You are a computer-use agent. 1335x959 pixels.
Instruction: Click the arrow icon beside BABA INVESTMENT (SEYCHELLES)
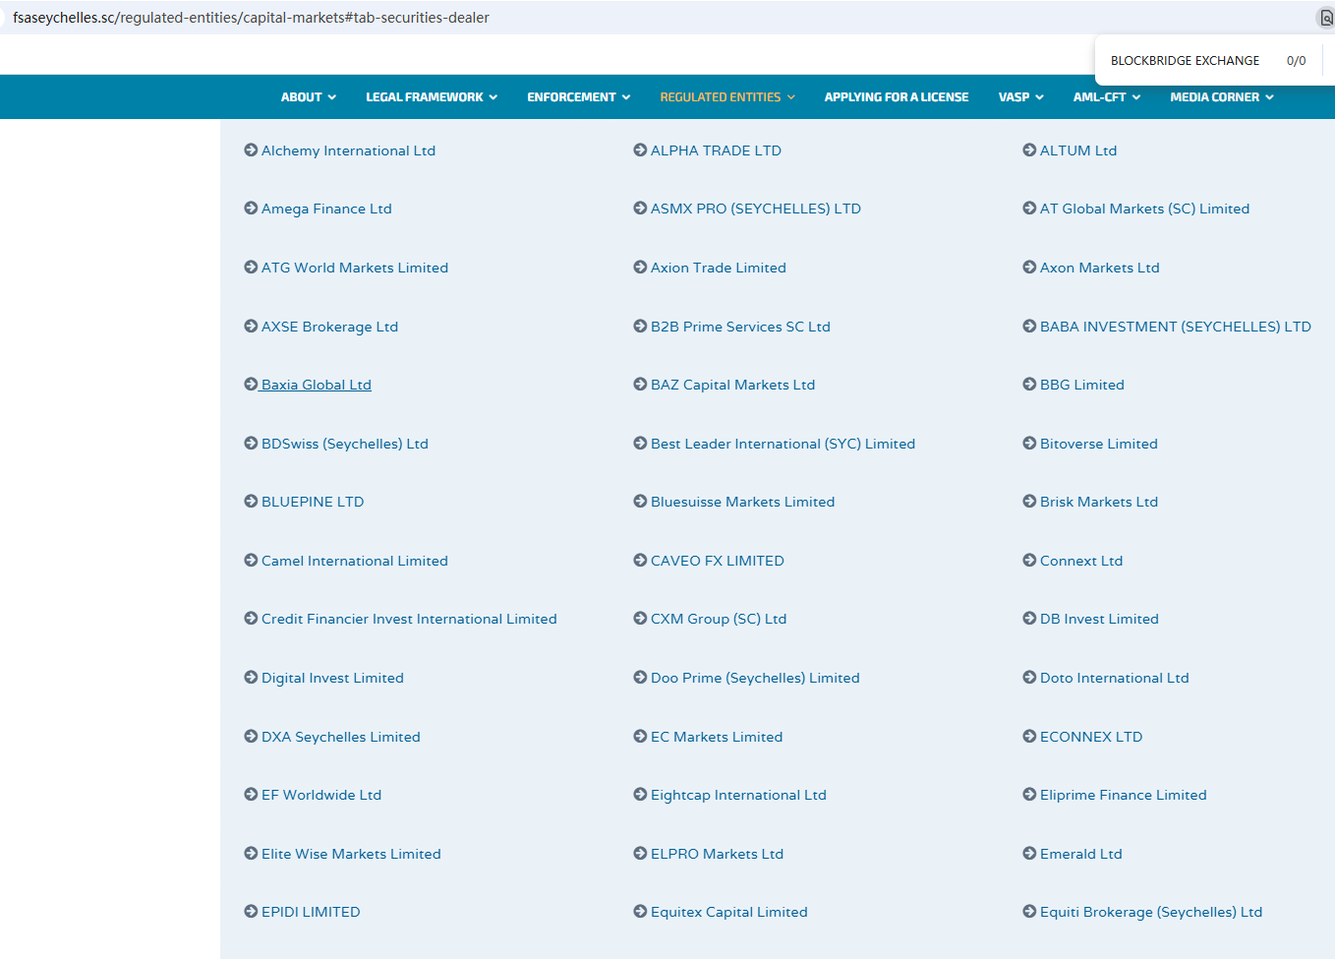coord(1029,327)
